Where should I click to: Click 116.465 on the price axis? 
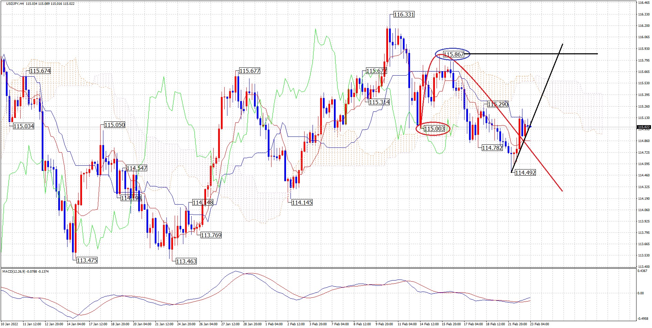(x=644, y=3)
